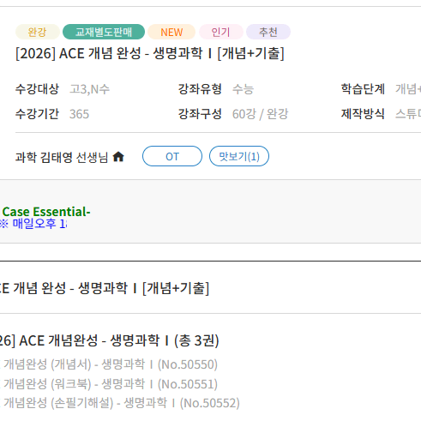
Task: Open the lower ACE 개념 완성 [개념+기출] heading
Action: (x=105, y=288)
